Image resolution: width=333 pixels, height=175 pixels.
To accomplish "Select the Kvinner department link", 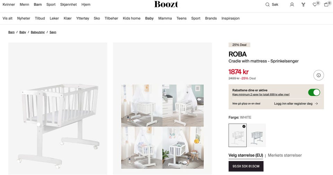I will [x=9, y=5].
